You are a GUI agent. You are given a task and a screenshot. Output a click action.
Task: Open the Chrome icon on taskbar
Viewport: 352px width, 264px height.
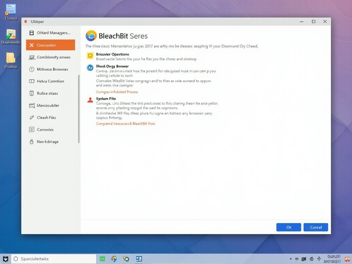tap(114, 259)
